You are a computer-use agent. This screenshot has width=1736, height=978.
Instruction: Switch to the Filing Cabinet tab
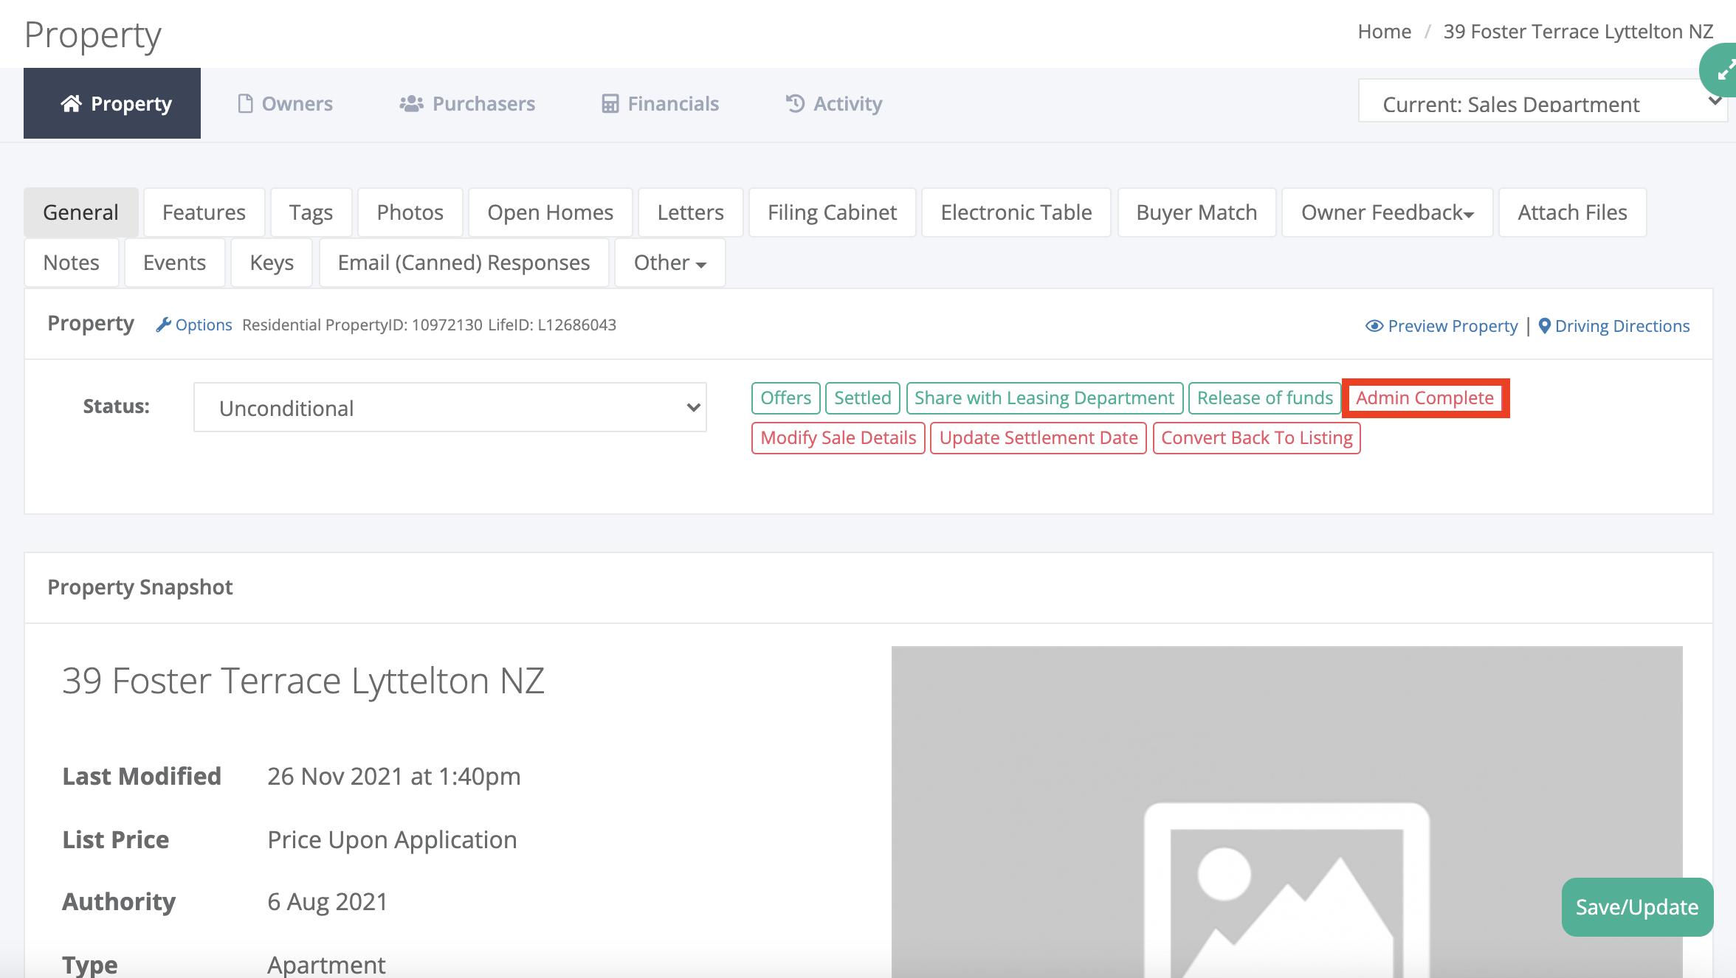coord(832,212)
